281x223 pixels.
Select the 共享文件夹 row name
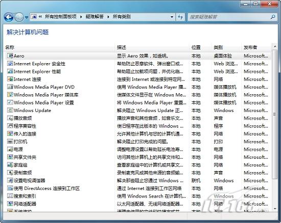pos(25,157)
